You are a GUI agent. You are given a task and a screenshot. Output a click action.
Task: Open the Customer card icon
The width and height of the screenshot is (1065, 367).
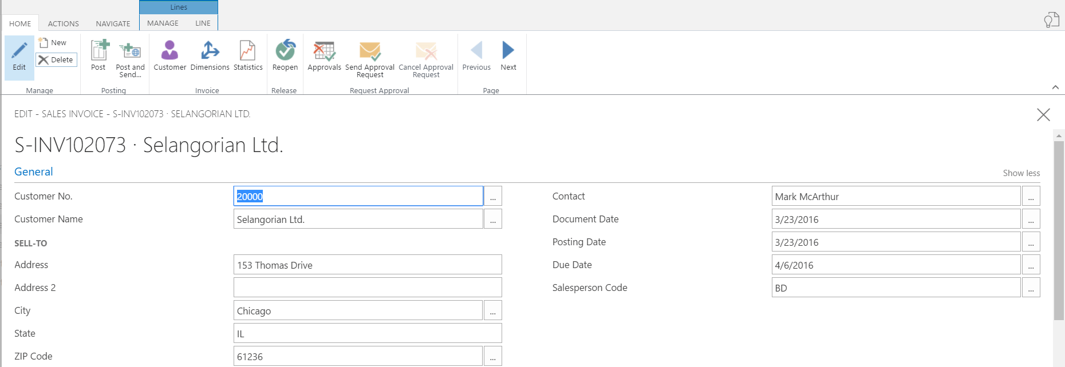point(169,50)
